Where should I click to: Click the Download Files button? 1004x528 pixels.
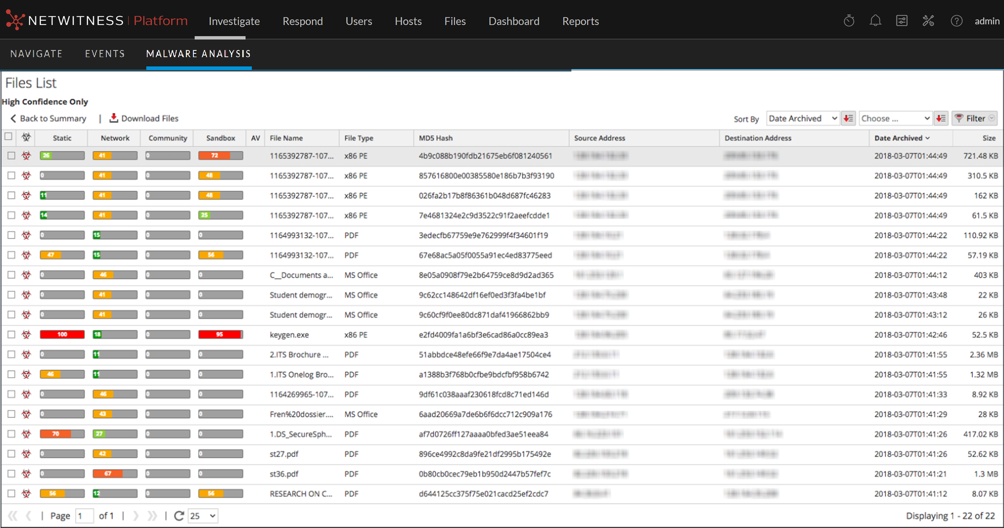point(144,118)
